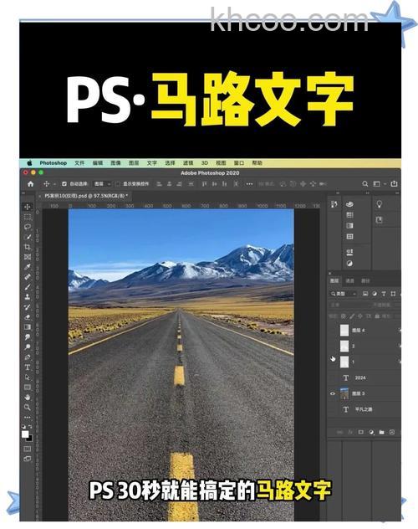Click the Create New Layer icon
The image size is (418, 529).
click(392, 432)
